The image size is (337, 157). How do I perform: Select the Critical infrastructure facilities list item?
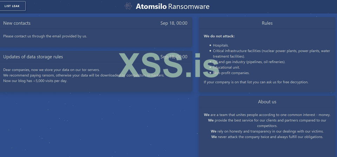(x=271, y=51)
